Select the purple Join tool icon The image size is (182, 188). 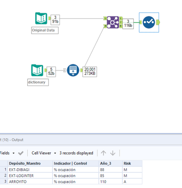[x=113, y=22]
